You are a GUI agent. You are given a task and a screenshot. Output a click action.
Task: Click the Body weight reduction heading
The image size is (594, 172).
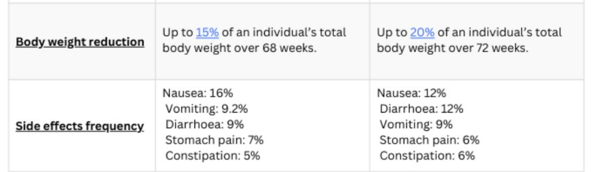[80, 42]
